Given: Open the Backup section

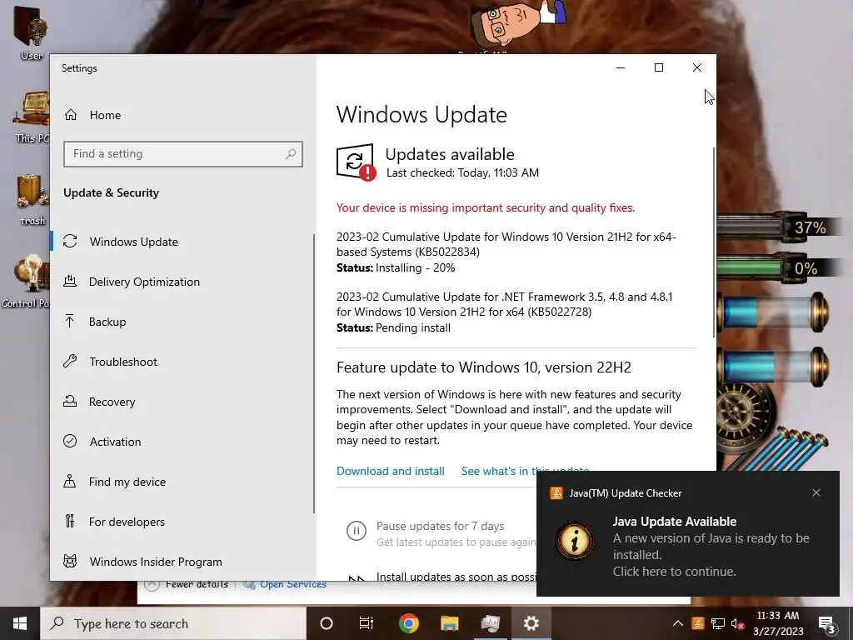Looking at the screenshot, I should tap(107, 322).
